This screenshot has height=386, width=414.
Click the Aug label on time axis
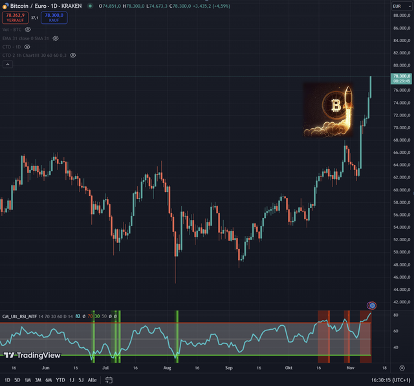[x=167, y=368]
